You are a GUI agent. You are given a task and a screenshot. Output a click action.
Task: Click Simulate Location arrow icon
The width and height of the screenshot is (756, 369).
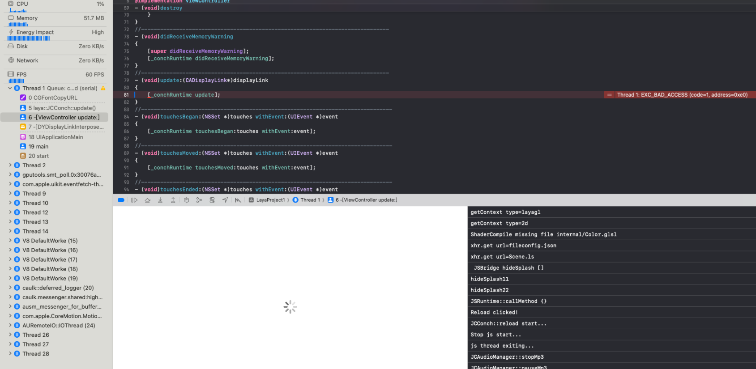[x=225, y=200]
